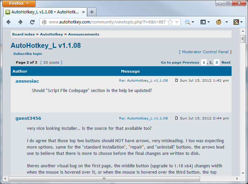Open the Firefox application menu
Image resolution: width=248 pixels, height=184 pixels.
coord(19,3)
